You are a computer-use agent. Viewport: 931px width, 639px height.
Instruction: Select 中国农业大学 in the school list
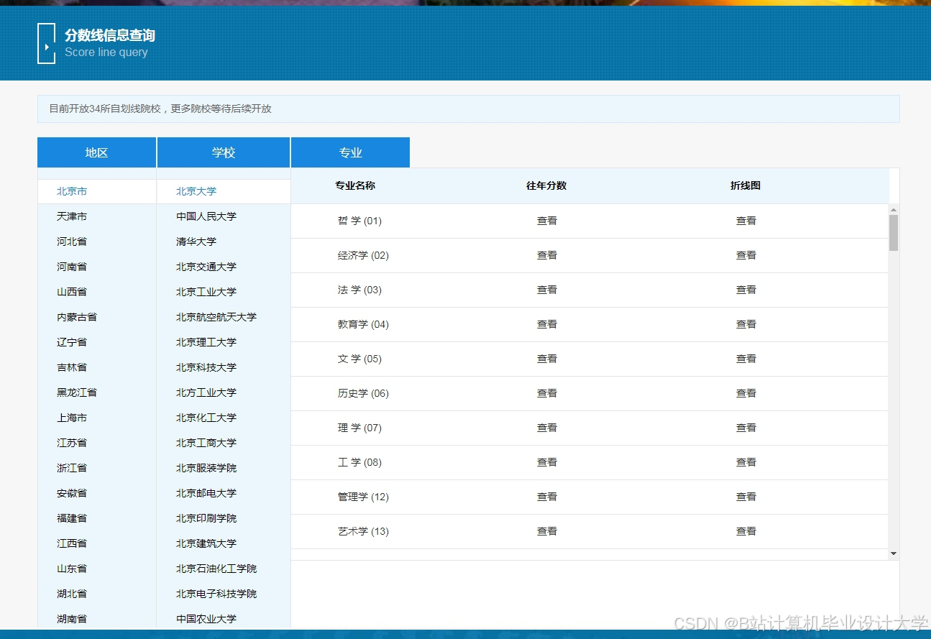pyautogui.click(x=206, y=618)
